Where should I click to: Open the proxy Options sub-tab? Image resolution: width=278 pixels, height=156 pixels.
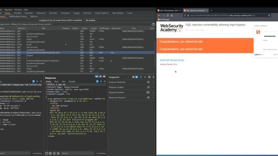34,16
